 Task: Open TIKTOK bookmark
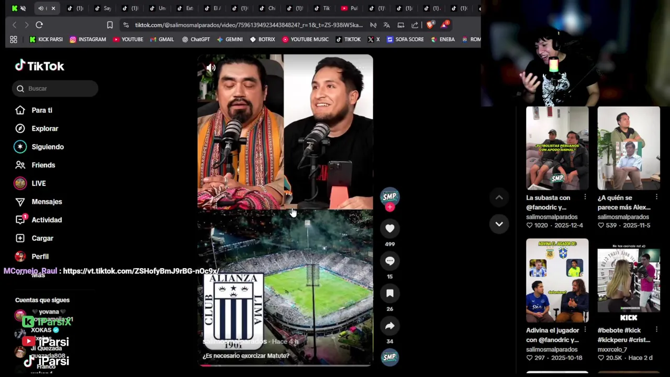(x=348, y=39)
